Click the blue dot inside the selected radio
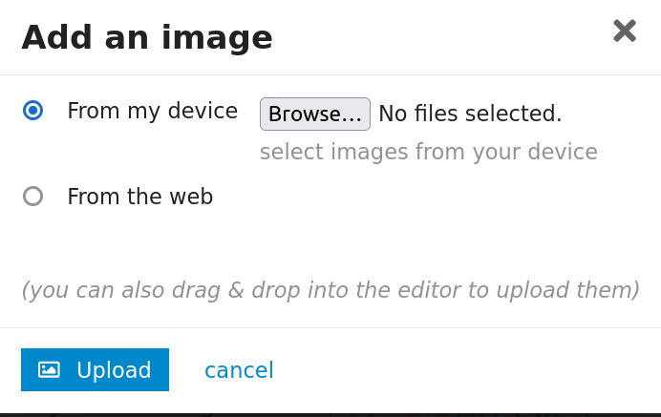This screenshot has width=661, height=417. [x=33, y=111]
